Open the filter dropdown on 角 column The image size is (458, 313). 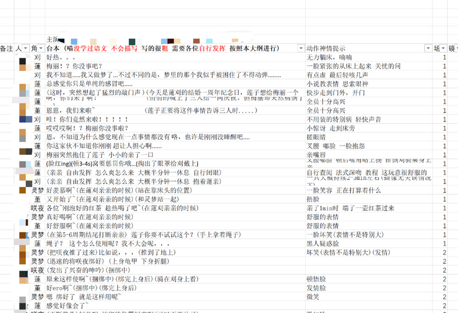click(x=41, y=48)
